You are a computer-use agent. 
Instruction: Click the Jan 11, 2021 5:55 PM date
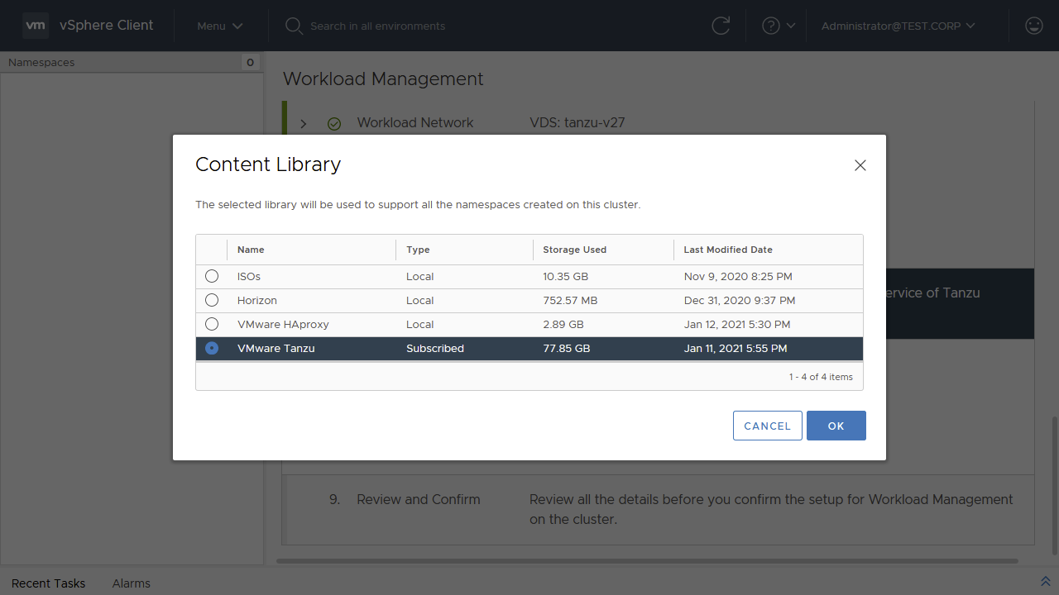click(x=736, y=348)
